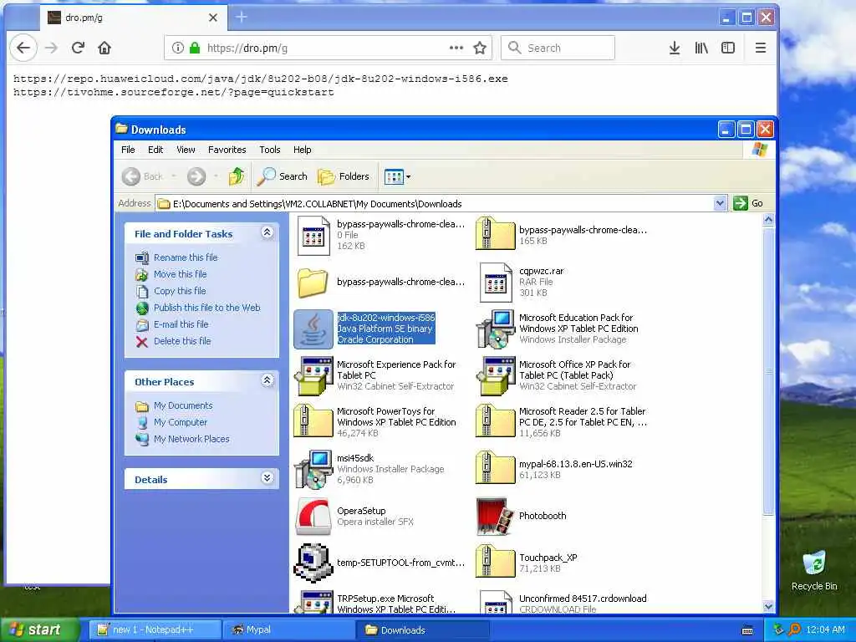Open page actions three-dot menu
The width and height of the screenshot is (856, 642).
[x=456, y=48]
